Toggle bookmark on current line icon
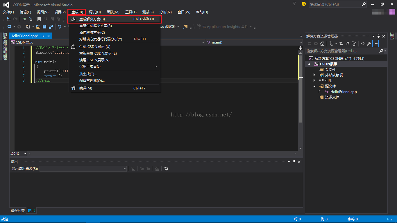397x223 pixels. point(39,19)
